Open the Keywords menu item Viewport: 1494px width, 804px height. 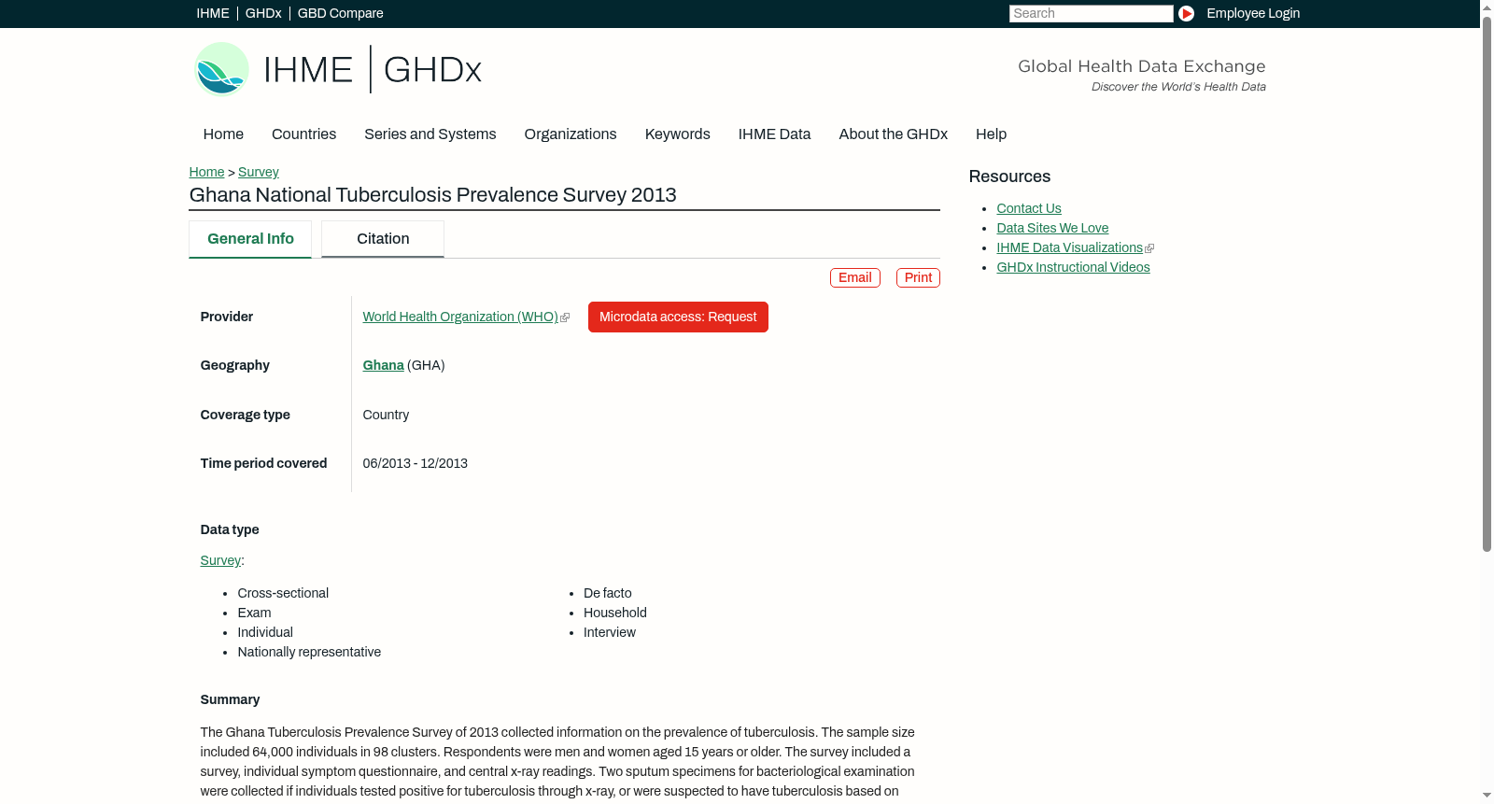678,134
